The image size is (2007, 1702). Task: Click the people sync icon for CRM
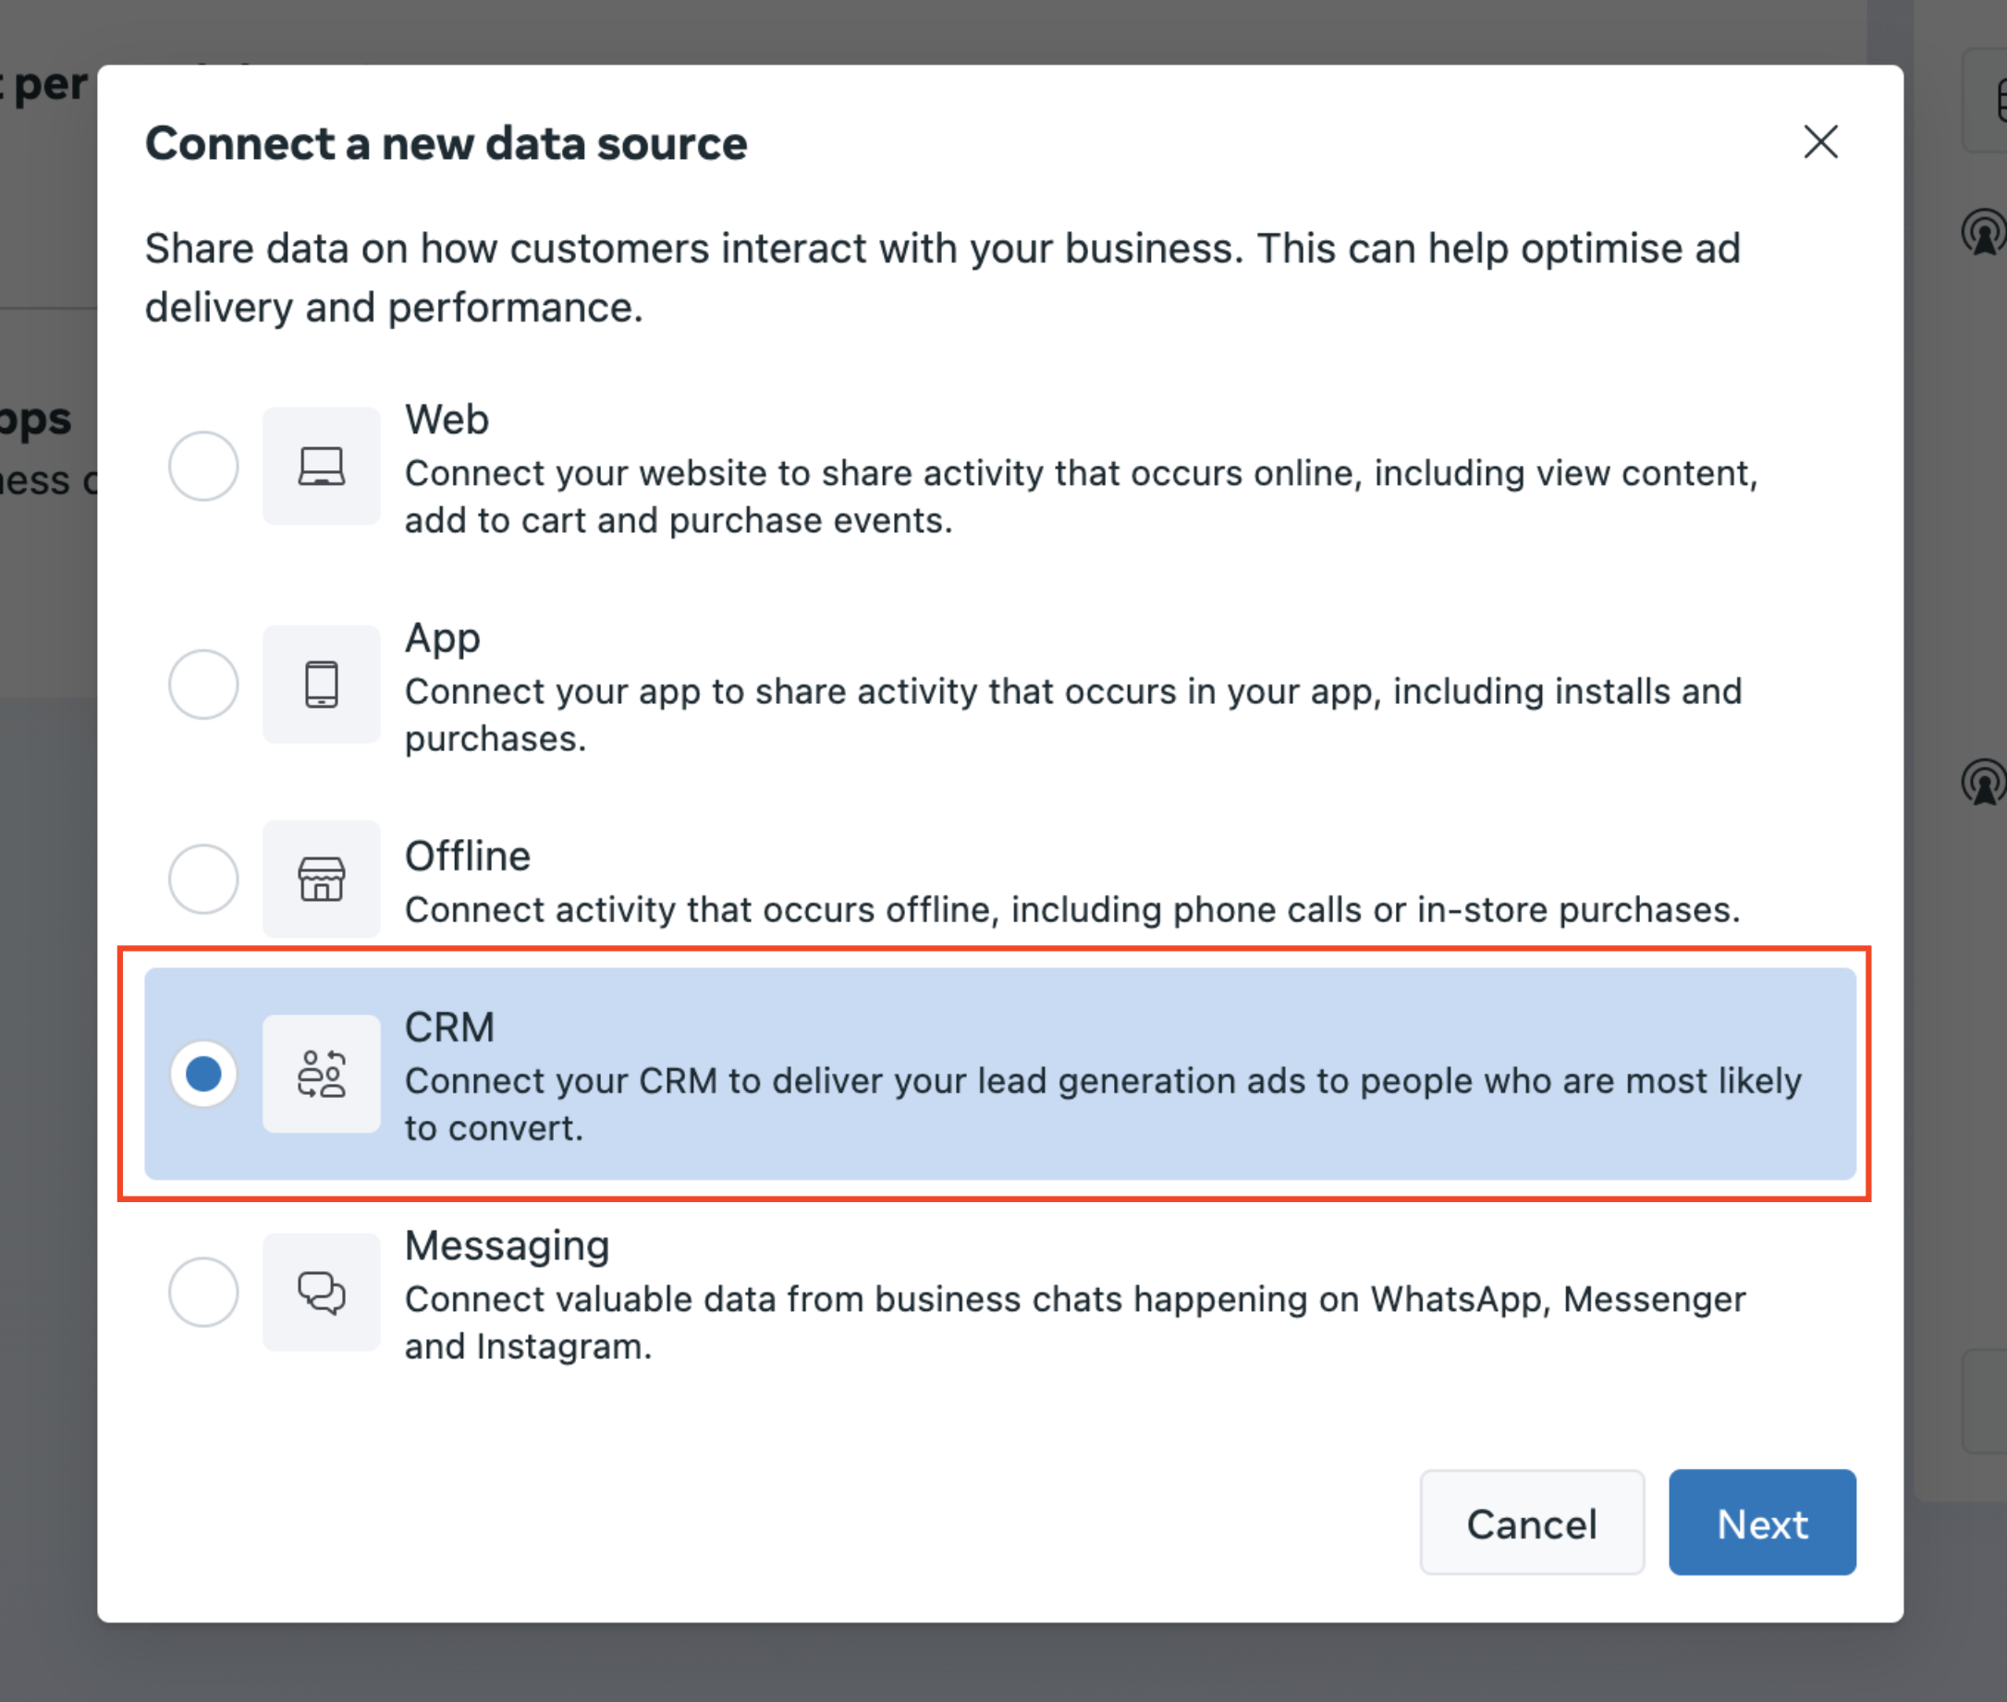(x=322, y=1074)
